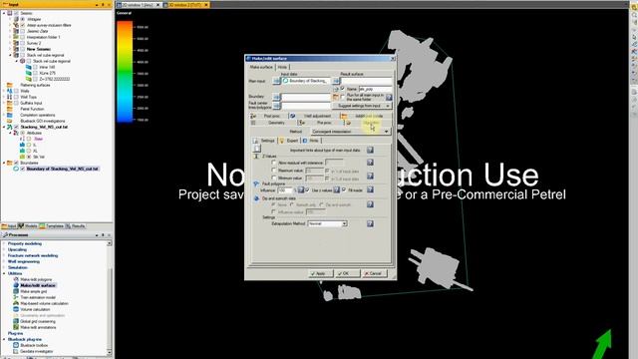Click help icon beside Fit inside
Viewport: 638px width, 359px height.
pos(370,189)
